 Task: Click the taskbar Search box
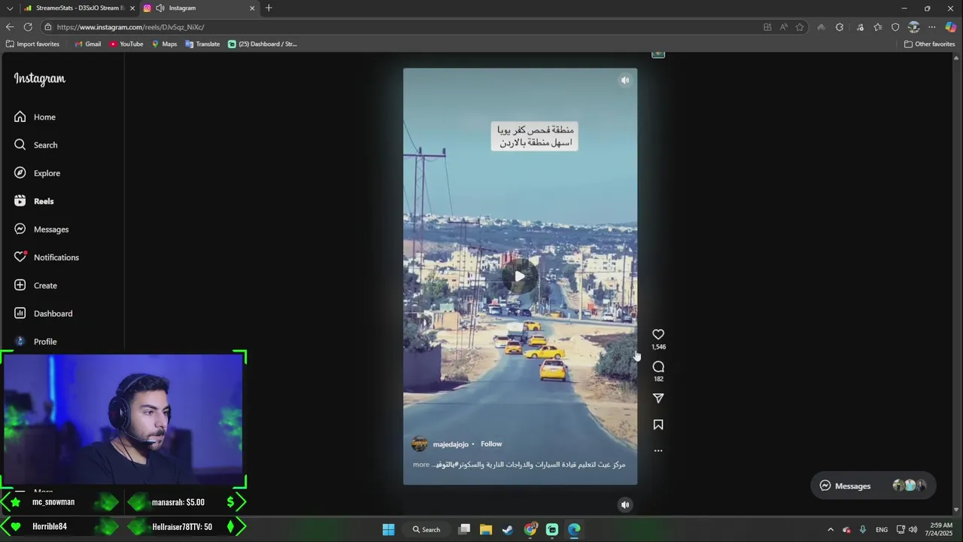(x=426, y=529)
